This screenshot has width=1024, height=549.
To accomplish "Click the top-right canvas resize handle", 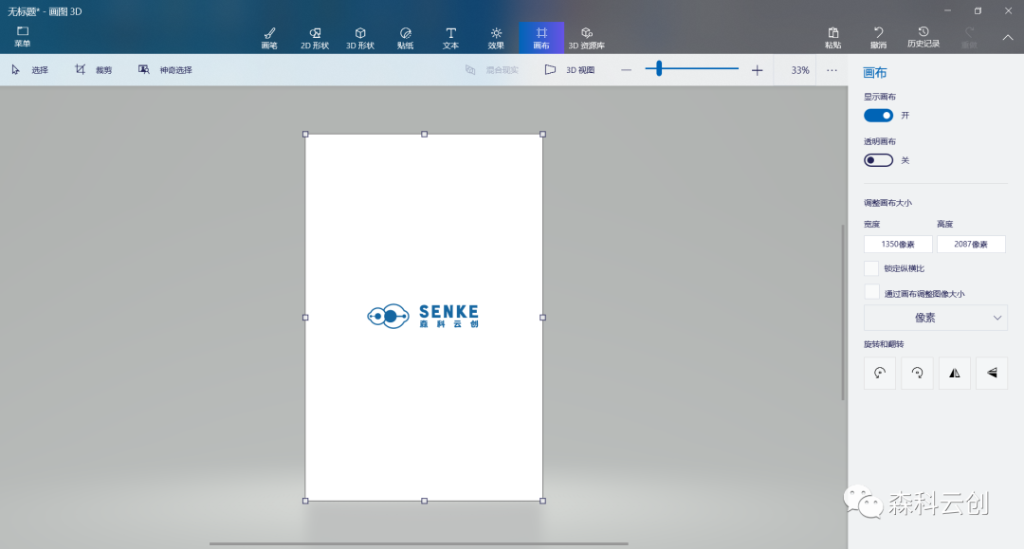I will click(x=542, y=135).
